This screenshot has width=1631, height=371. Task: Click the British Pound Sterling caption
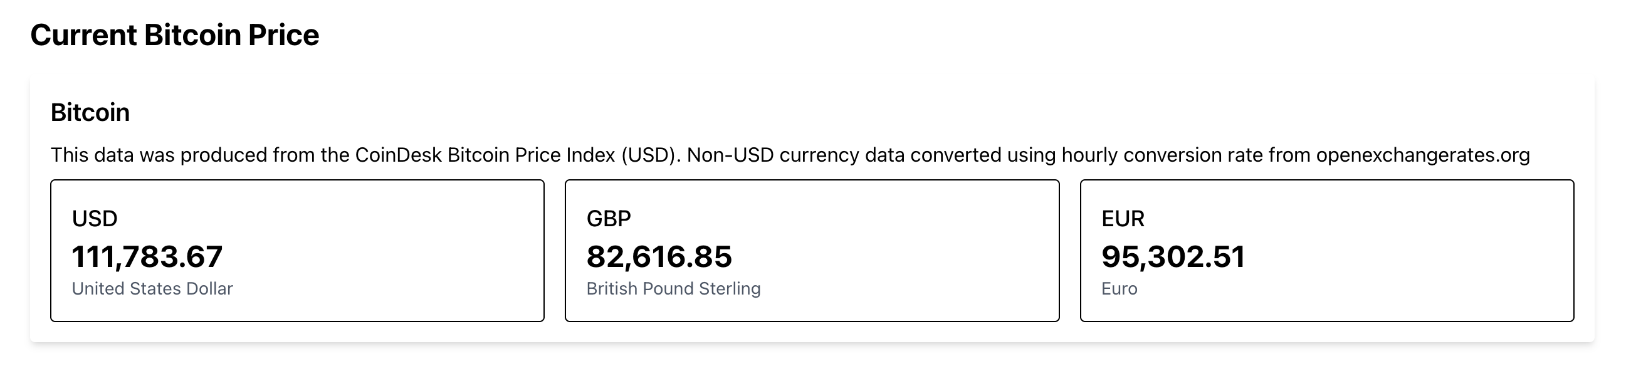click(673, 289)
